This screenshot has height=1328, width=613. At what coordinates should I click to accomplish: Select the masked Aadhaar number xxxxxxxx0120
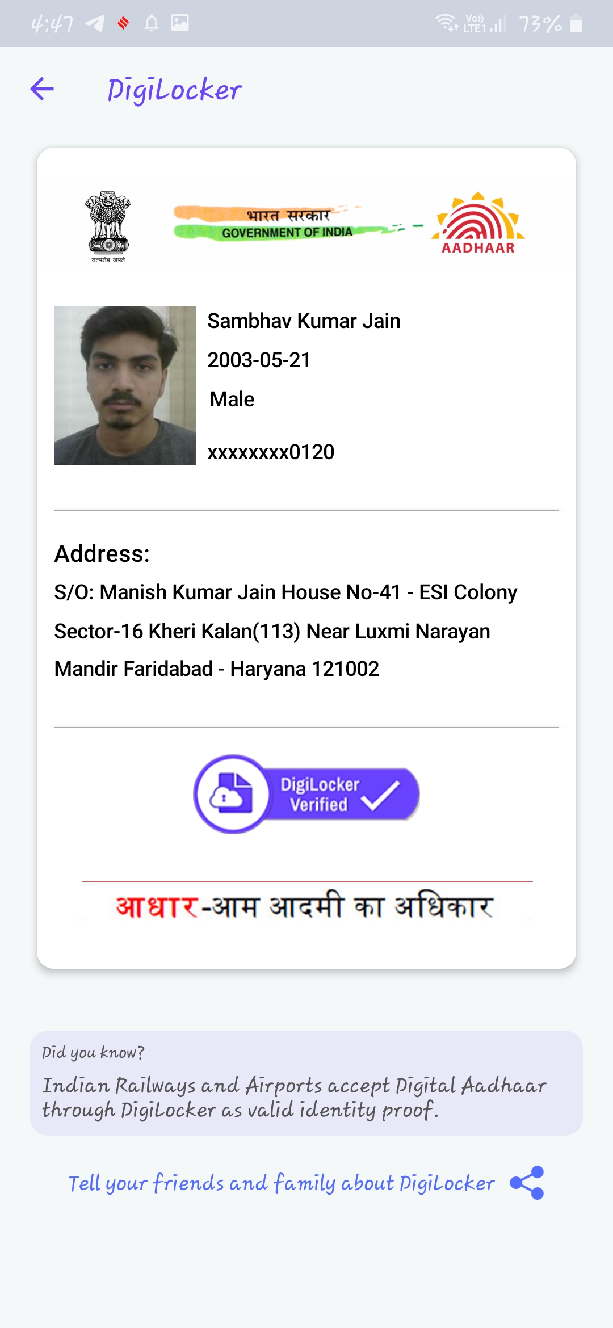271,452
